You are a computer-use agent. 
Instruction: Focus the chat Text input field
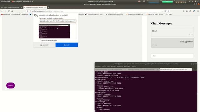pos(172,56)
